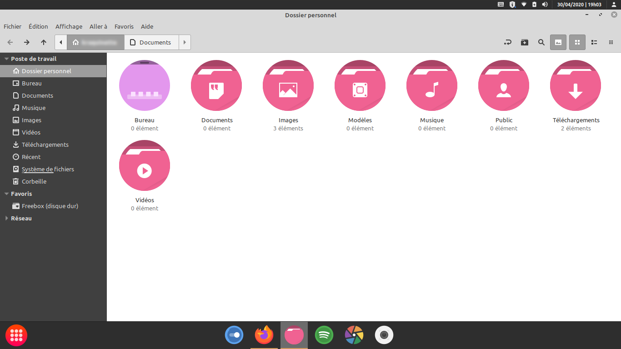Open the sound volume indicator
621x349 pixels.
[x=545, y=5]
